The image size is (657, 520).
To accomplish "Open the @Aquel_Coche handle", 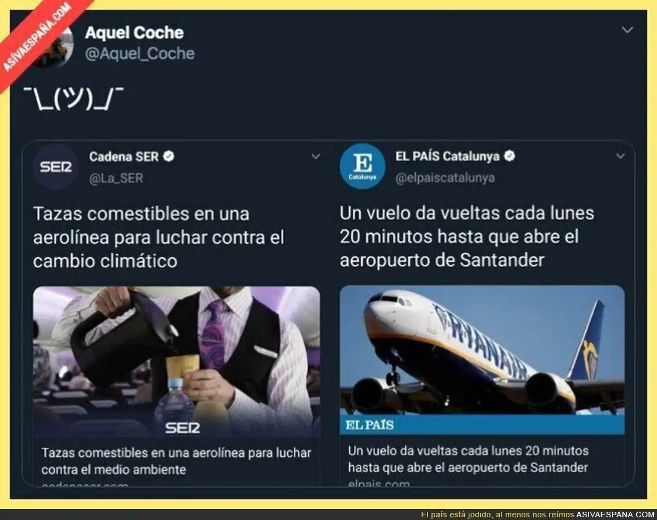I will (x=140, y=53).
